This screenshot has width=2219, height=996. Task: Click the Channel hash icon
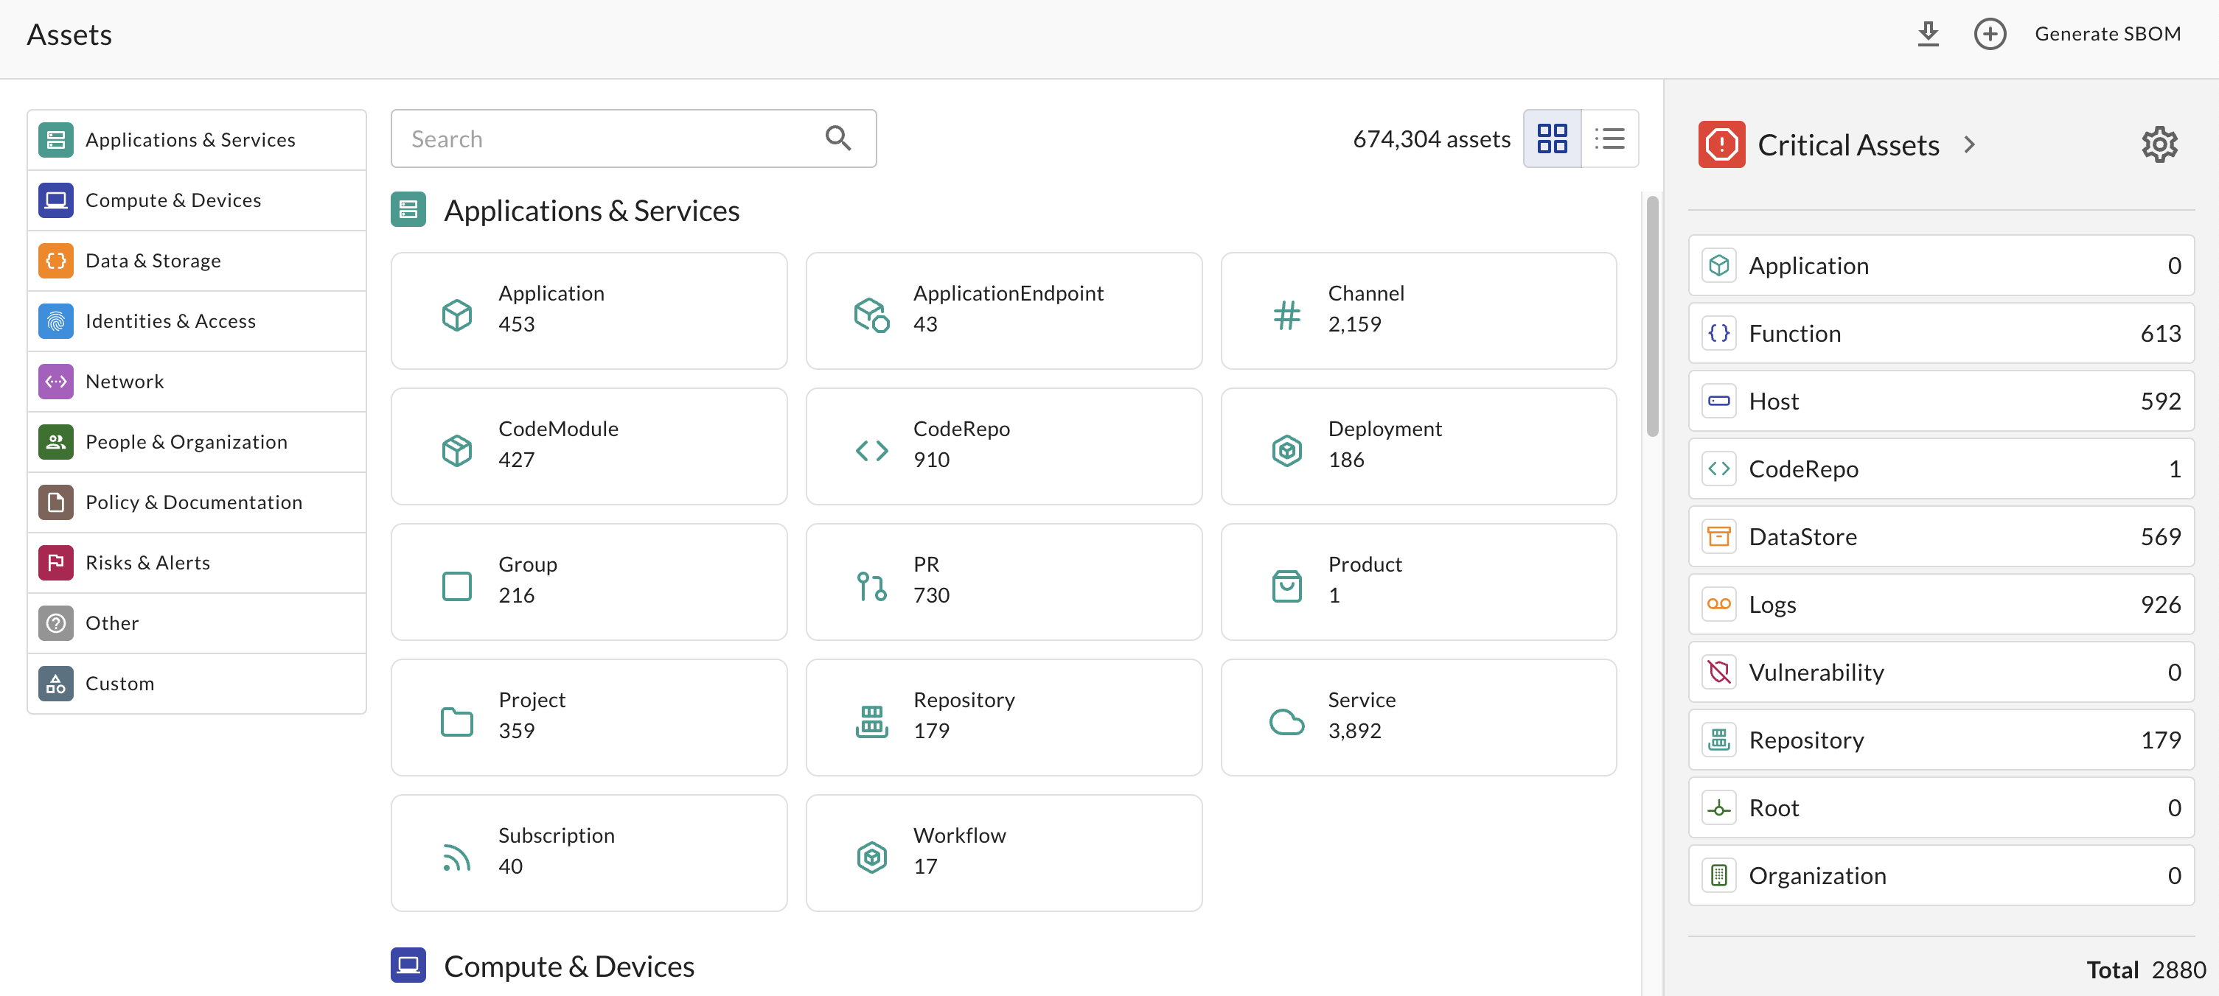click(1286, 315)
